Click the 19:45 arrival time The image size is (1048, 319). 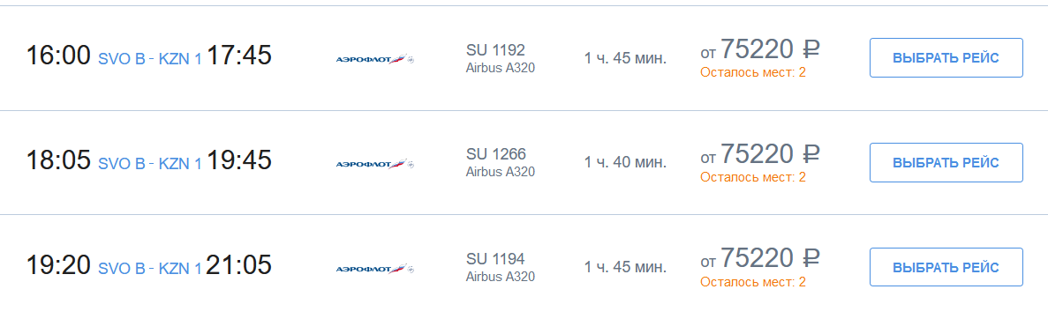pyautogui.click(x=238, y=160)
